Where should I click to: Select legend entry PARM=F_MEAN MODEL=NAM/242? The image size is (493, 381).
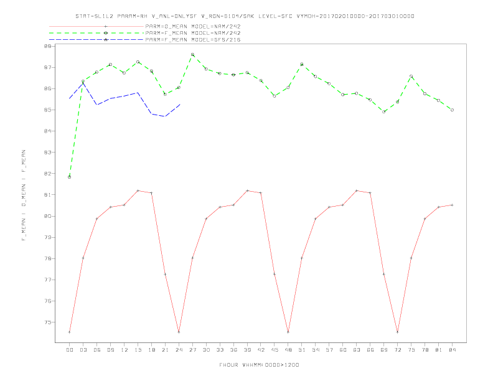pyautogui.click(x=193, y=33)
